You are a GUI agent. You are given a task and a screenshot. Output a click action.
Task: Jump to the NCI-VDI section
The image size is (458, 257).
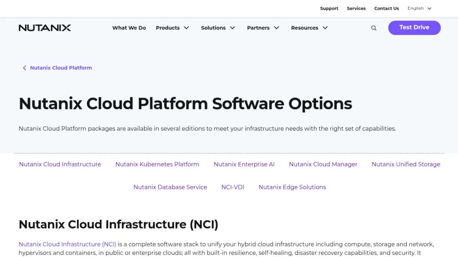(232, 187)
